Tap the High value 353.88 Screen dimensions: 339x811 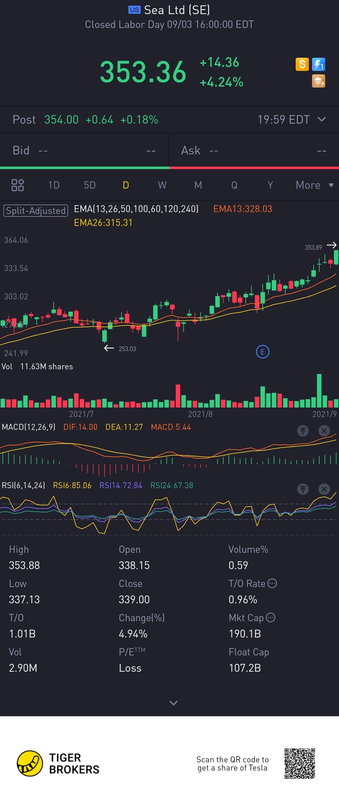(24, 565)
